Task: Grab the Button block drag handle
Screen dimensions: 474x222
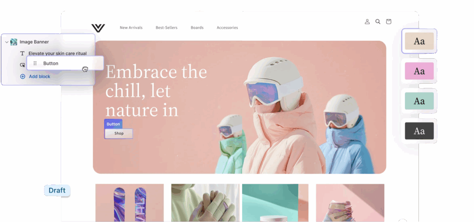Action: tap(35, 63)
